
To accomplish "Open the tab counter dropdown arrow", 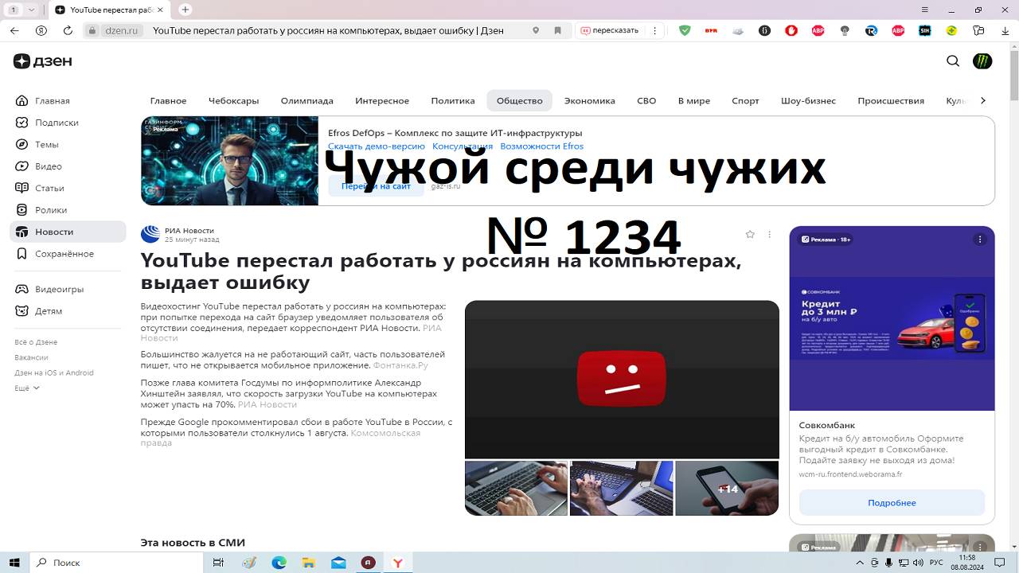I will (32, 10).
